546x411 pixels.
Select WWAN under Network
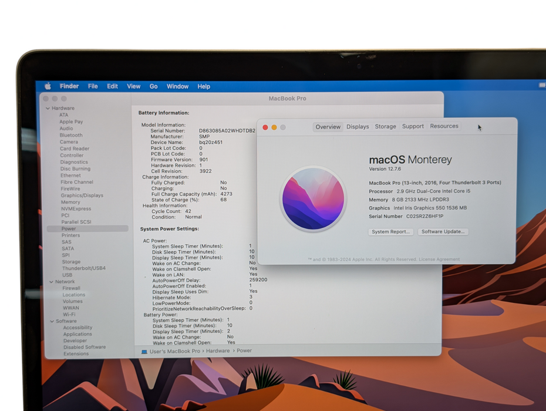coord(71,308)
